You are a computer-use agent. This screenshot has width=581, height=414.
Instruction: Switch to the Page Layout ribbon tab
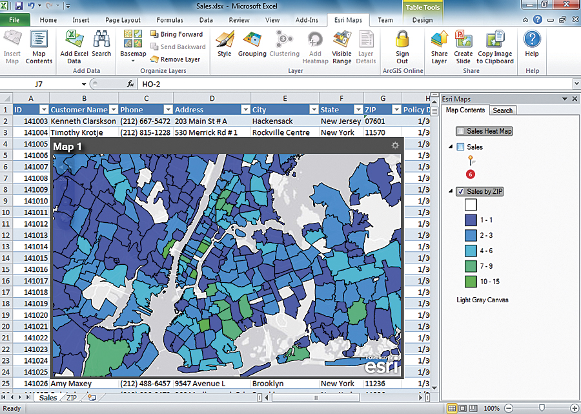point(123,20)
